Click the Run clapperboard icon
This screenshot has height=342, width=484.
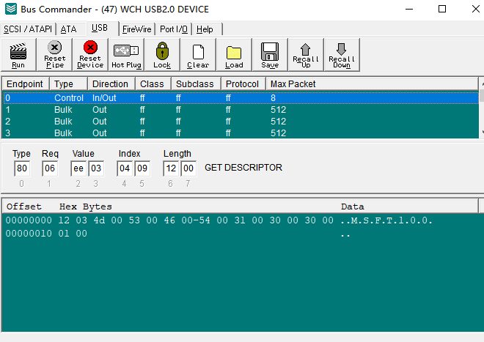coord(18,51)
